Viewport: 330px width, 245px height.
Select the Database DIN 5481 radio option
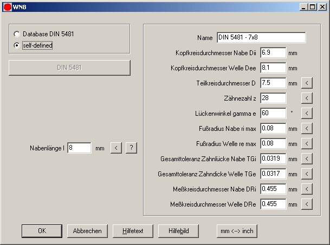(17, 34)
